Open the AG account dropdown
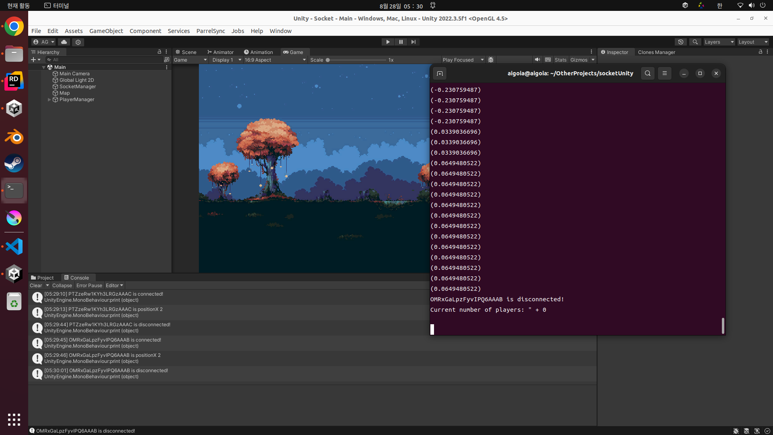 click(43, 42)
